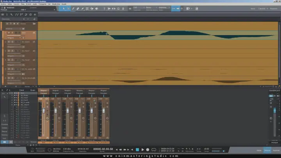
Task: Solo the third track in the list
Action: [x=12, y=42]
